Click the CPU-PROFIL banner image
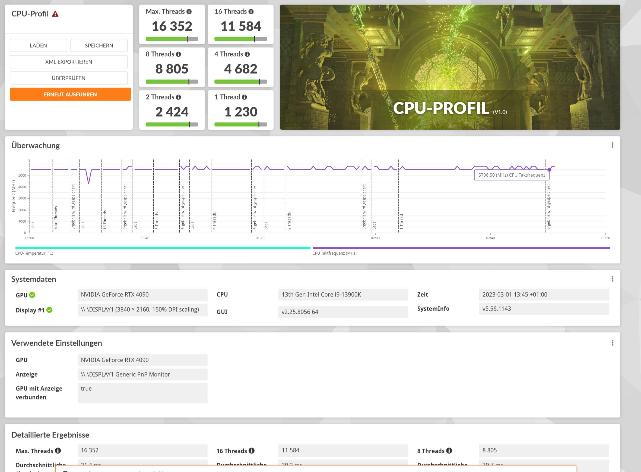641x472 pixels. pyautogui.click(x=450, y=67)
